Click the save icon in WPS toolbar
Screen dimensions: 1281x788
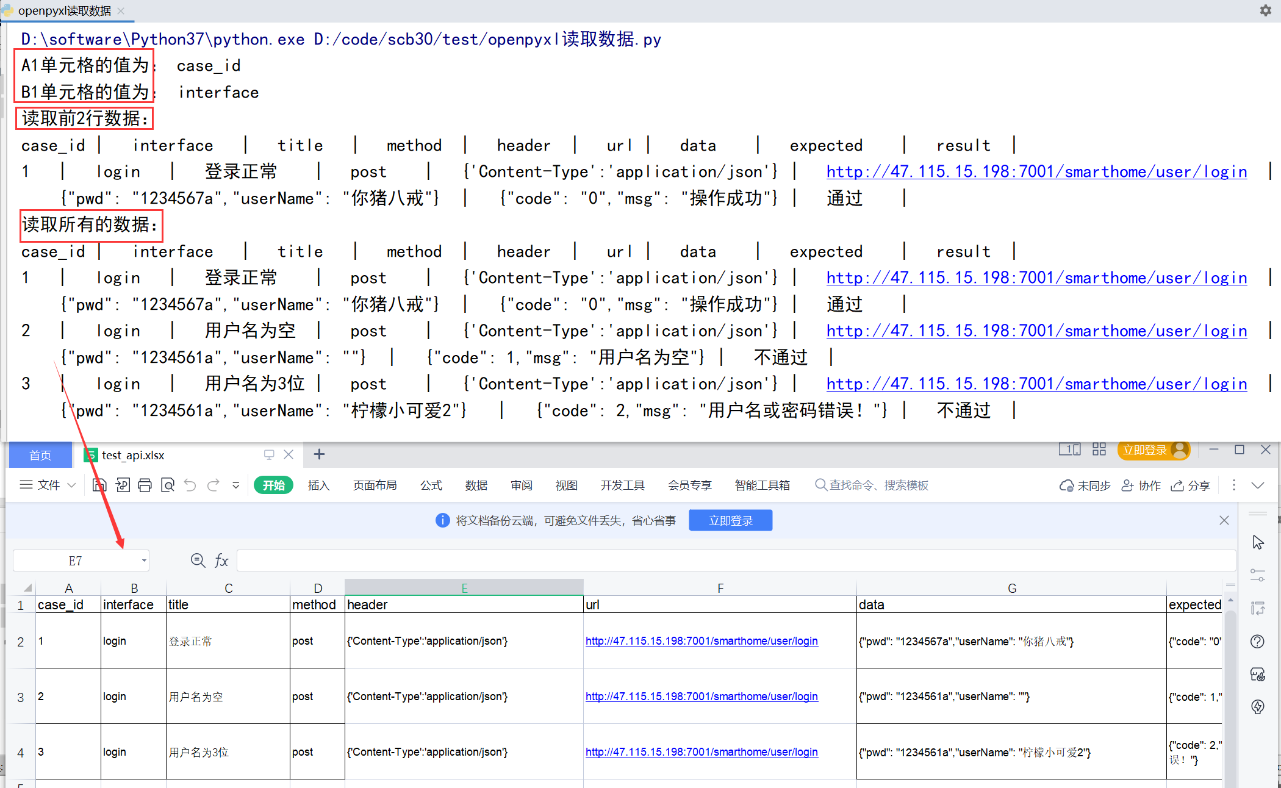(x=99, y=485)
